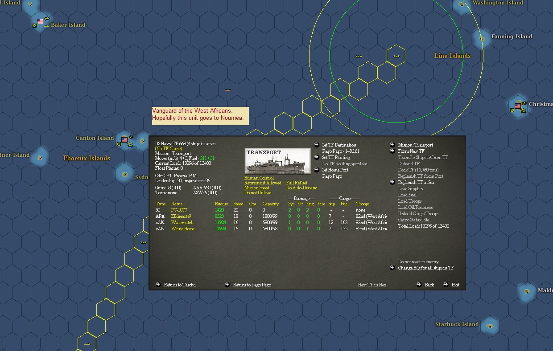Click the Malden island base dot
Image resolution: width=553 pixels, height=351 pixels.
pyautogui.click(x=527, y=292)
